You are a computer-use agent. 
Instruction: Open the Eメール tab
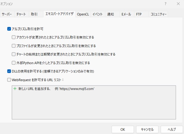pos(126,14)
